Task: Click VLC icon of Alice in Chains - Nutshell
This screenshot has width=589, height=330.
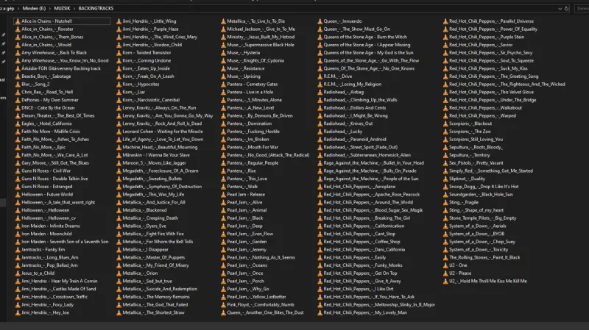Action: tap(18, 21)
